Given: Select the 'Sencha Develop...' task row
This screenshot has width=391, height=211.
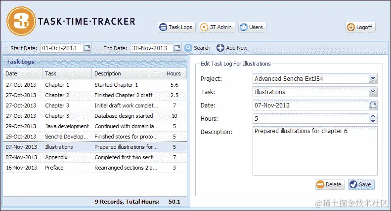Looking at the screenshot, I should pyautogui.click(x=95, y=137).
